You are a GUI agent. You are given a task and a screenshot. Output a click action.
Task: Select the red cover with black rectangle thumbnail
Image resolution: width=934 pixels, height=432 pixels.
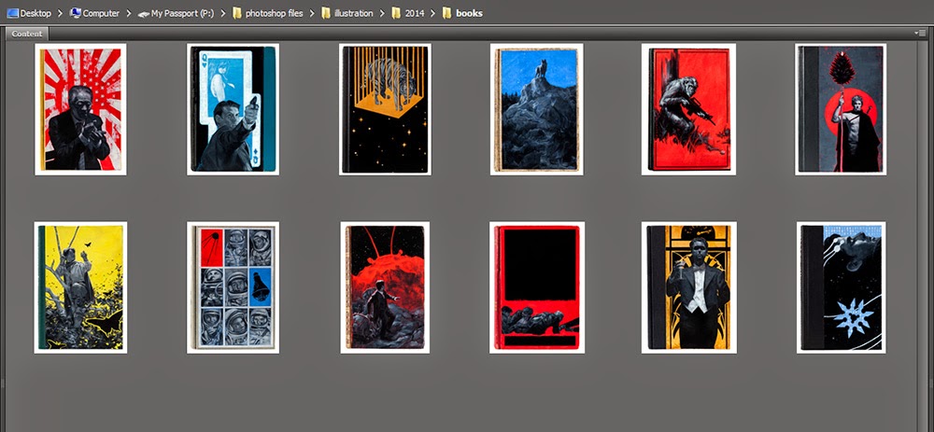coord(537,288)
